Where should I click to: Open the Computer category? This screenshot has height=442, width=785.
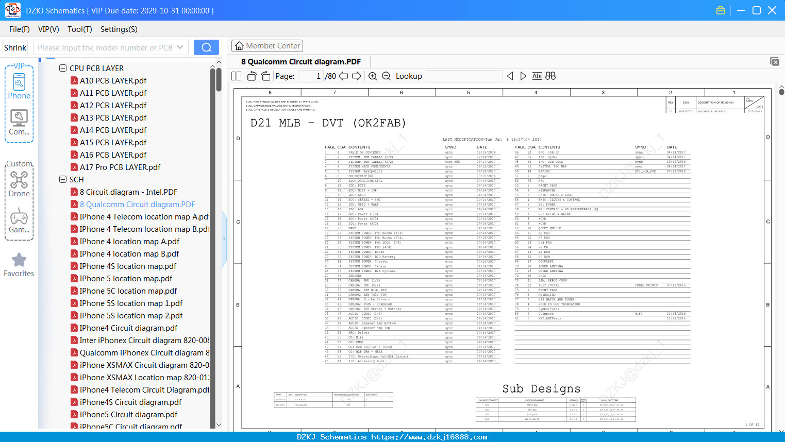[x=19, y=122]
